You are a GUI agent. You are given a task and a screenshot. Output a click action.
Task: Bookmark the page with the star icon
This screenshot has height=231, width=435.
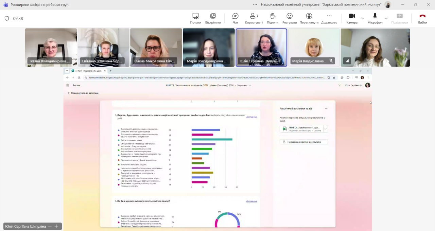coord(334,77)
